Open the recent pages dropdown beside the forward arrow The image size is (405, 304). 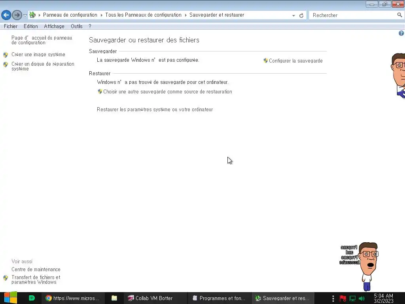coord(25,15)
